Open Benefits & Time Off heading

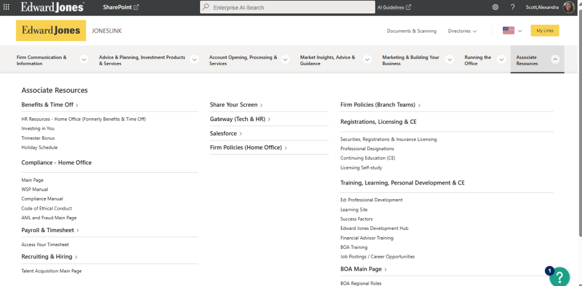tap(50, 105)
